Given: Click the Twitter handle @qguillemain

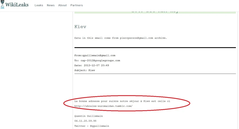Looking at the screenshot, I should (100, 126).
